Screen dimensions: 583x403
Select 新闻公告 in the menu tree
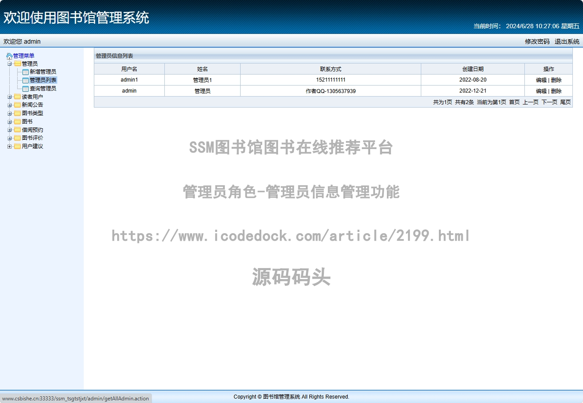click(33, 105)
